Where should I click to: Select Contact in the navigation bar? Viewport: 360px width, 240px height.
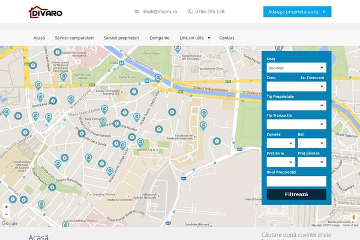point(227,38)
